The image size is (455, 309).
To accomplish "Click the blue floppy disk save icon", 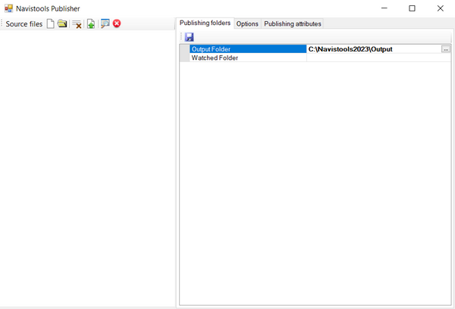I will [x=189, y=37].
